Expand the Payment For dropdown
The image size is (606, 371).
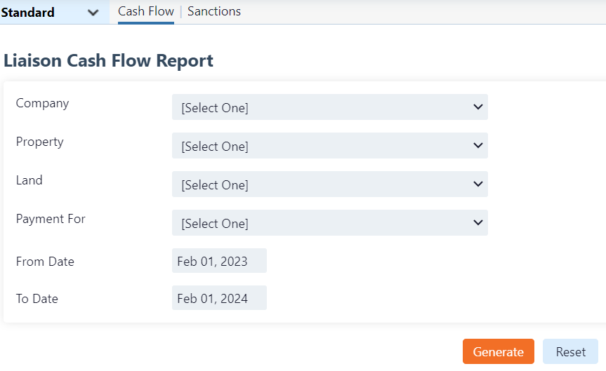coord(329,223)
